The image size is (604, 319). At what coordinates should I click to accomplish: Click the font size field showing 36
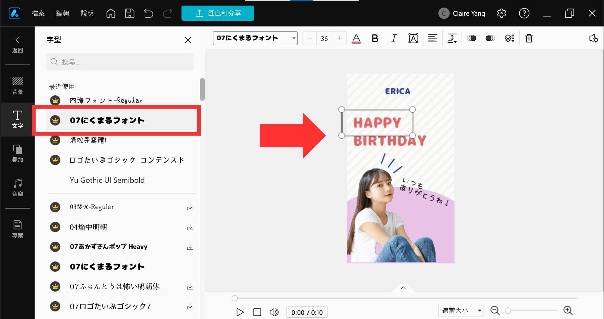[x=324, y=38]
